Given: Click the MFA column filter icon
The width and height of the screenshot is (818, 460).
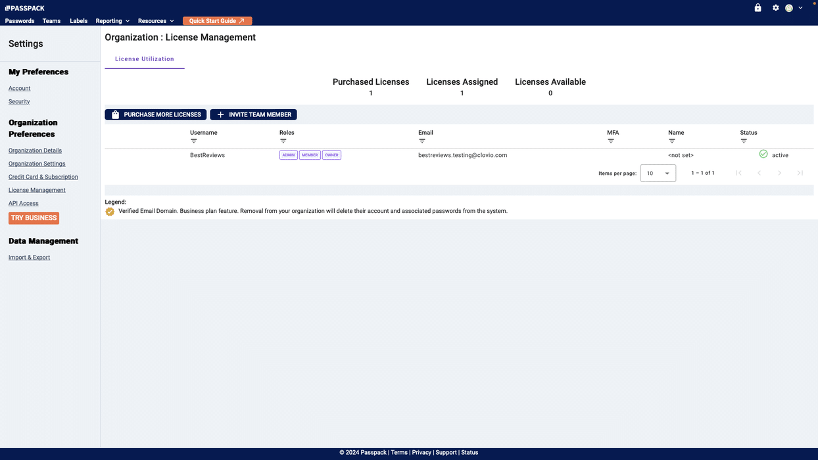Looking at the screenshot, I should tap(611, 141).
